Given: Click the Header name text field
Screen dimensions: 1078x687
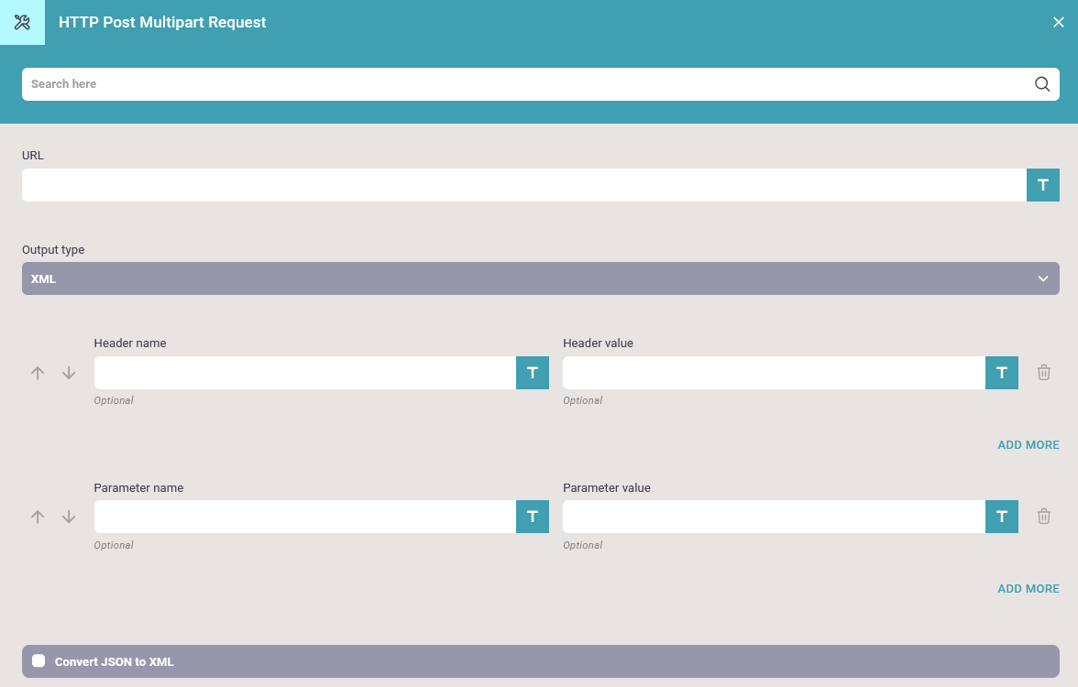Looking at the screenshot, I should click(x=304, y=373).
